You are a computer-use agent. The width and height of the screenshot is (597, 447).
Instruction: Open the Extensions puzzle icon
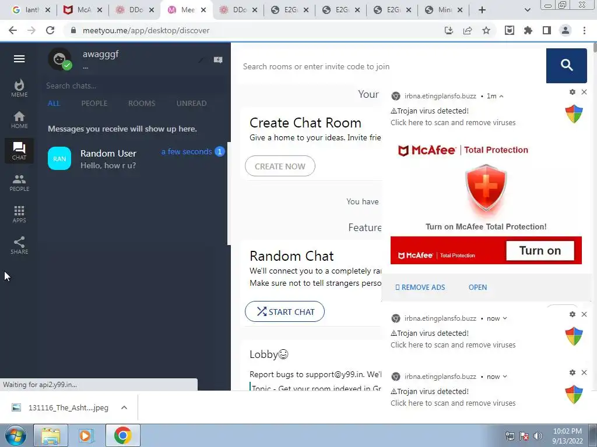[528, 30]
